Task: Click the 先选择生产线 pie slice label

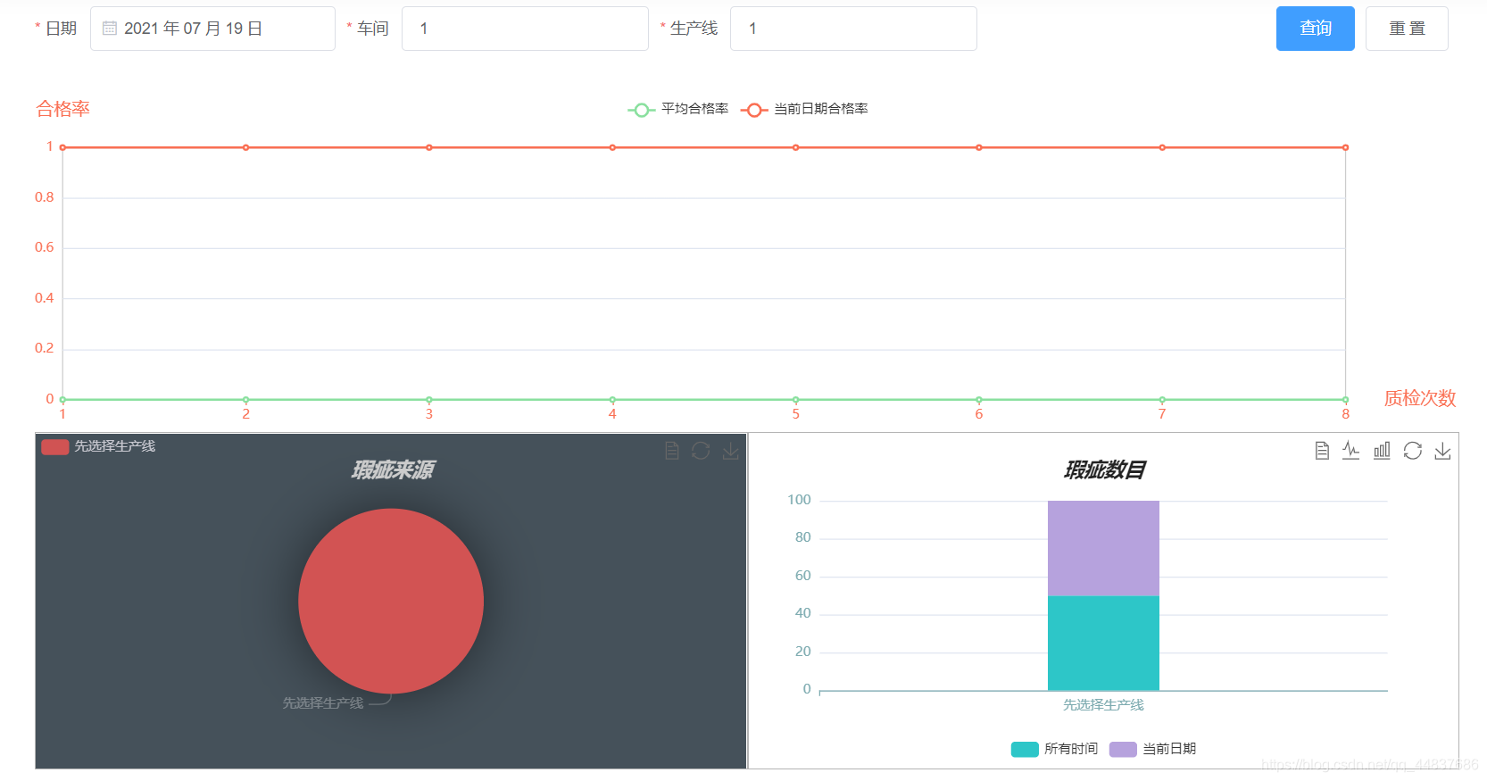Action: click(x=323, y=703)
